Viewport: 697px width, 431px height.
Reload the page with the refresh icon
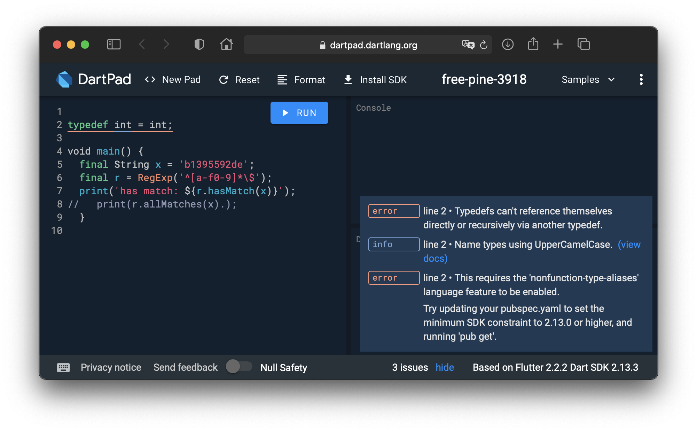pos(484,45)
